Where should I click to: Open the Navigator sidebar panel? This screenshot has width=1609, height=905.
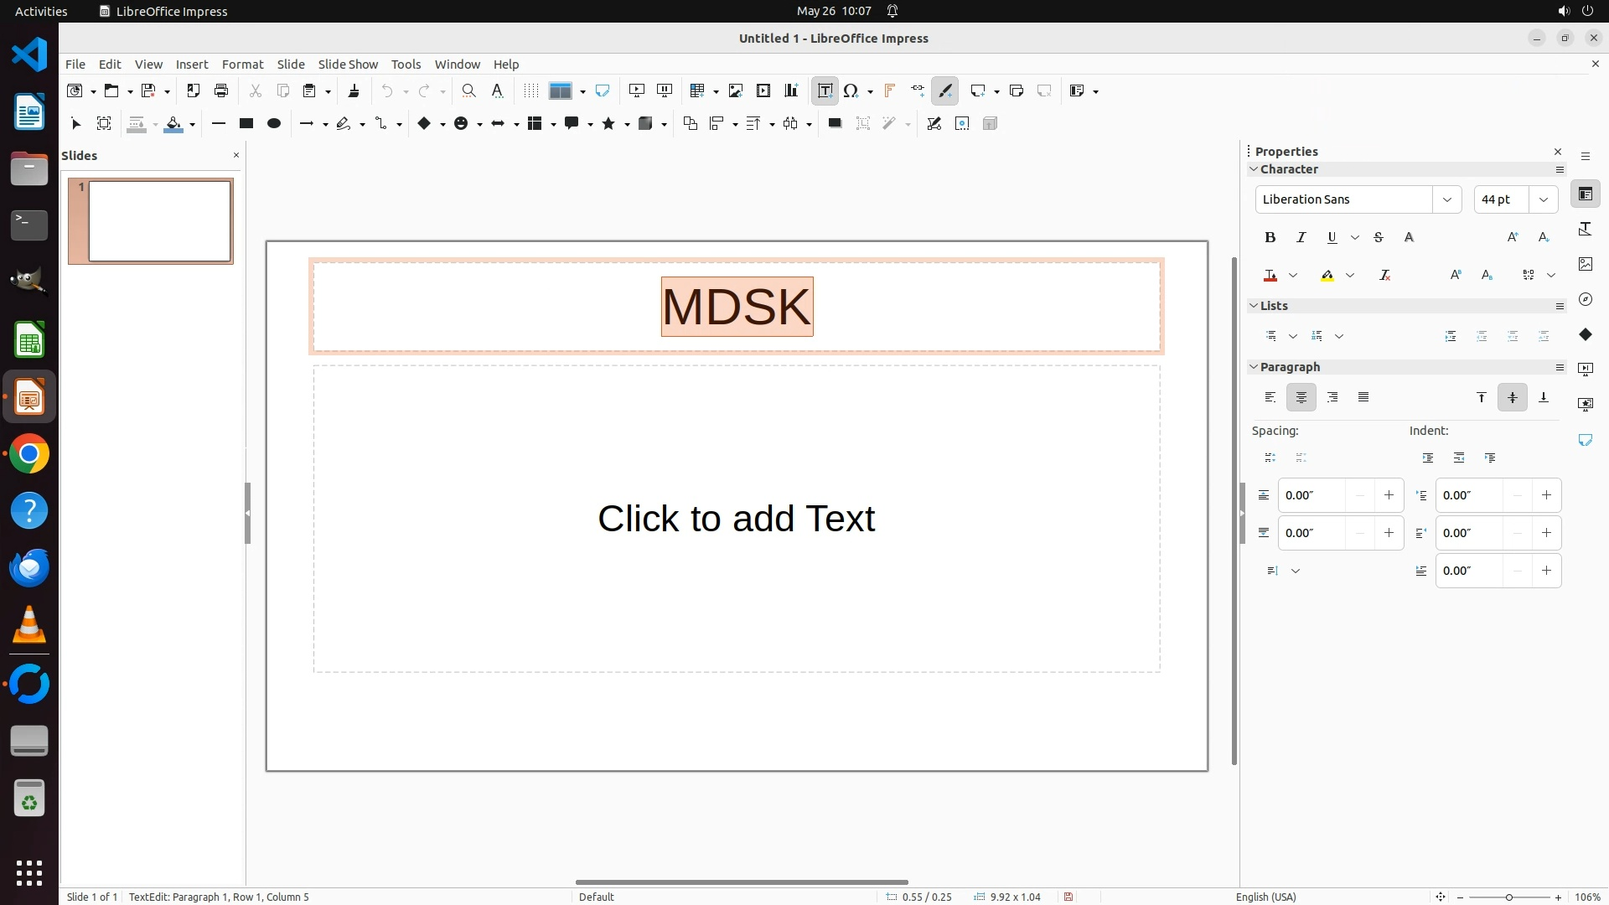1585,299
